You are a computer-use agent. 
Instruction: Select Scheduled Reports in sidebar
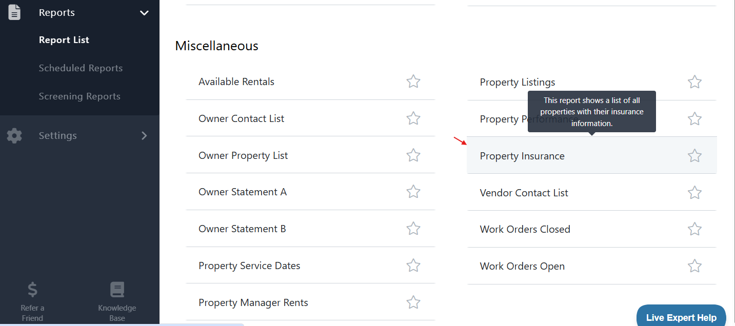(x=81, y=68)
